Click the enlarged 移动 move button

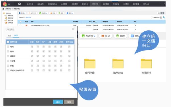pos(106,36)
